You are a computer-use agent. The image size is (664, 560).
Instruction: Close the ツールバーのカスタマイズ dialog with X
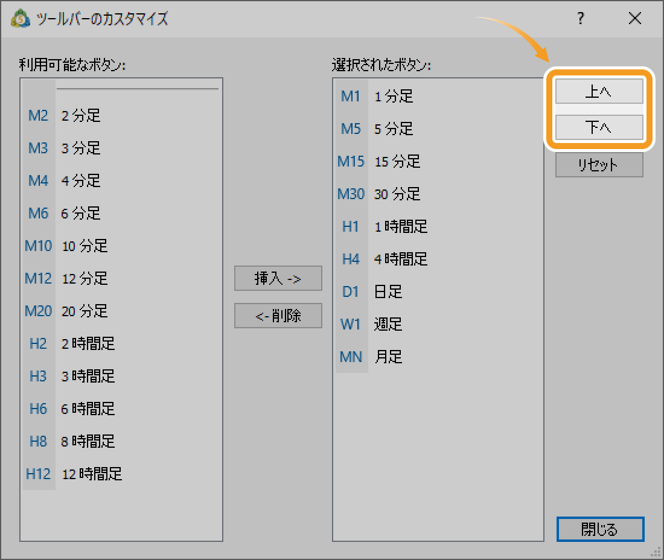coord(635,18)
